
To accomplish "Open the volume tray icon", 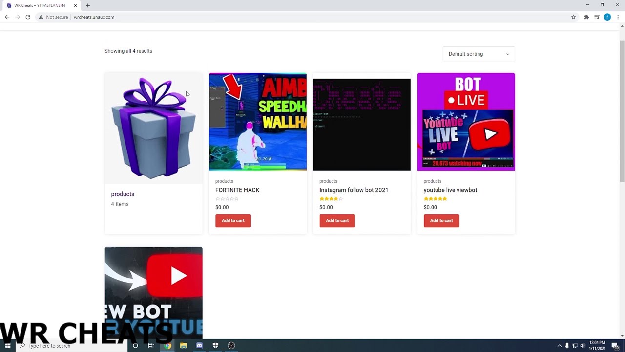I will (583, 346).
